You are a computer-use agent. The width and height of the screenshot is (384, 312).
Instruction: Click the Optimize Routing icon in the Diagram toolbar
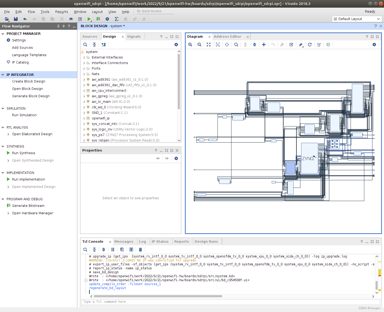click(319, 45)
